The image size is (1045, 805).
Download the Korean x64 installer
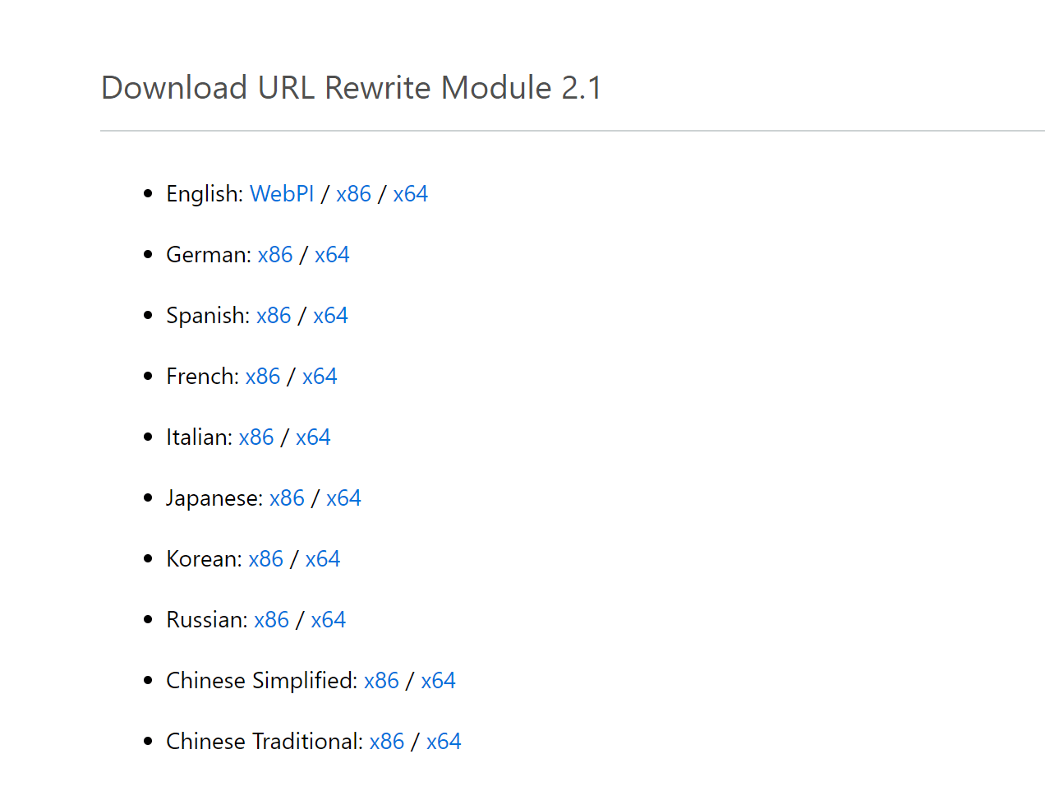[x=323, y=559]
